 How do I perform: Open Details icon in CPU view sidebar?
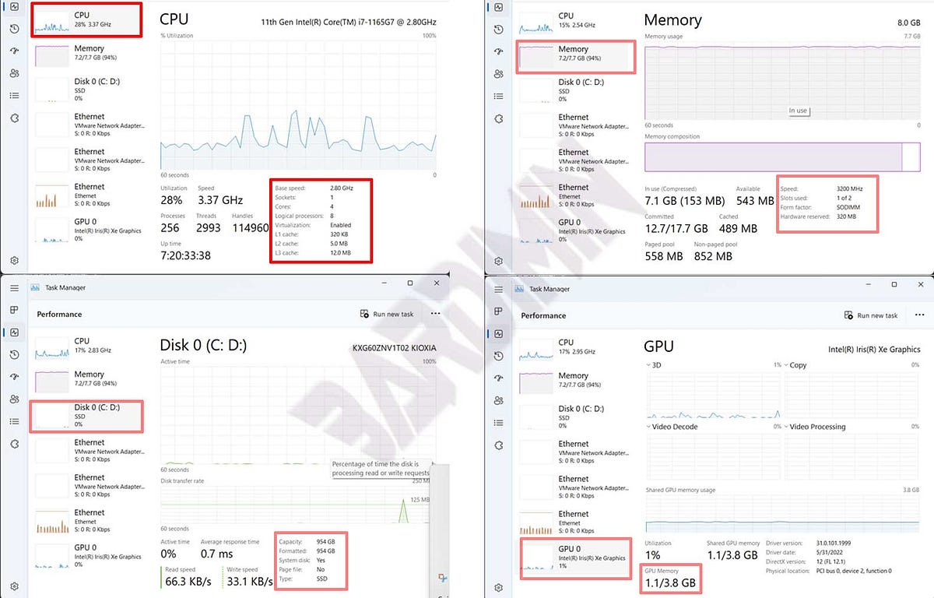pos(14,96)
